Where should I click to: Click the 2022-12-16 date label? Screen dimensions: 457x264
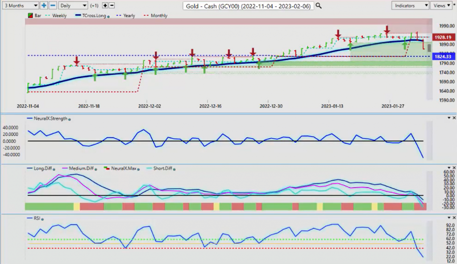click(x=210, y=106)
